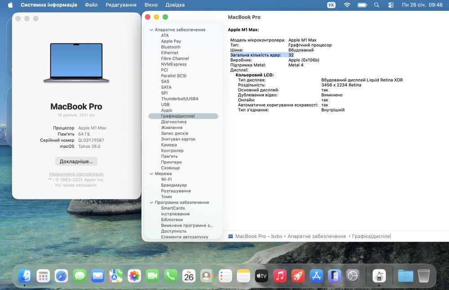Screen dimensions: 449x290
Task: Open Photos app in Dock
Action: click(134, 276)
